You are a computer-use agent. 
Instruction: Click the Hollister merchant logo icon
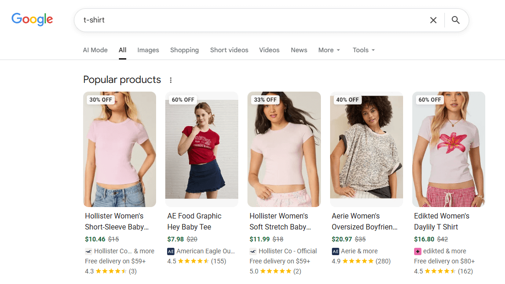click(x=87, y=251)
